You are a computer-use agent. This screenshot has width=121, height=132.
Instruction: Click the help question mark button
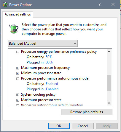[100, 4]
